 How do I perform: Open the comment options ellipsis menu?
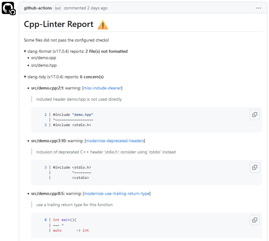(258, 8)
